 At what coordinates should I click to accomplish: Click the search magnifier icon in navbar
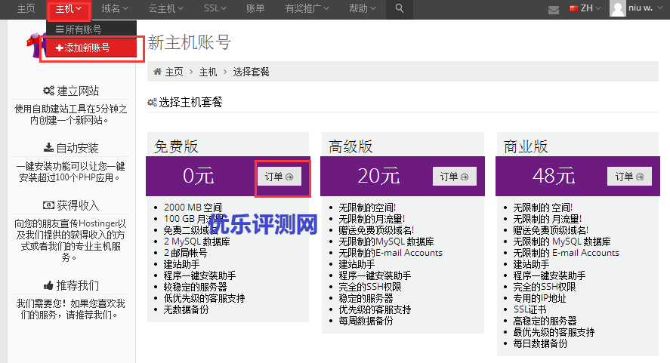400,9
